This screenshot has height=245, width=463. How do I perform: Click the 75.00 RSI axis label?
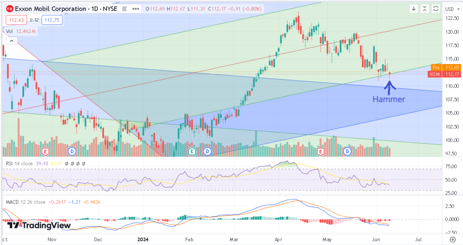point(451,166)
